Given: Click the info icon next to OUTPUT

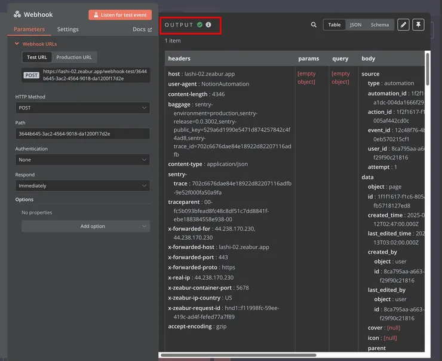Looking at the screenshot, I should tap(208, 25).
